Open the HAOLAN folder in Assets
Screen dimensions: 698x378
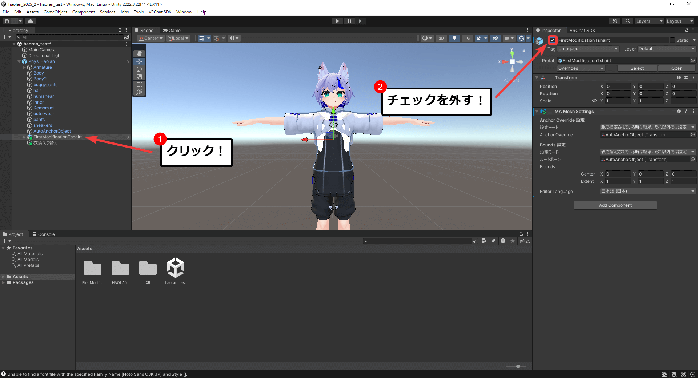click(120, 272)
